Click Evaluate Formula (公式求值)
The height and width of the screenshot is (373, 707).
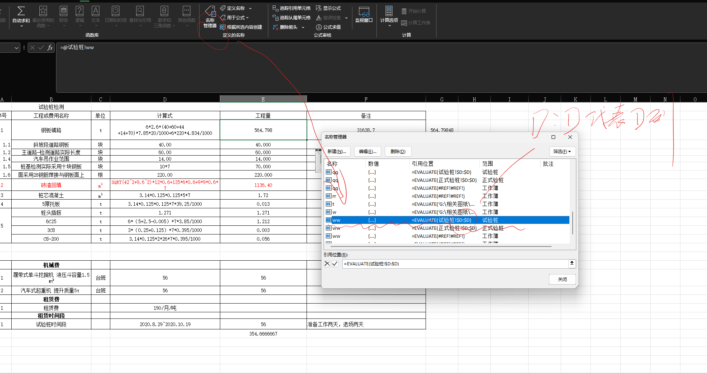(328, 27)
